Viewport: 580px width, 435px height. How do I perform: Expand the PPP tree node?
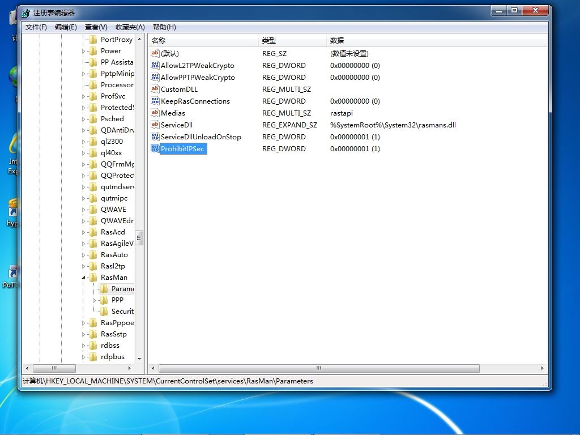[x=95, y=300]
